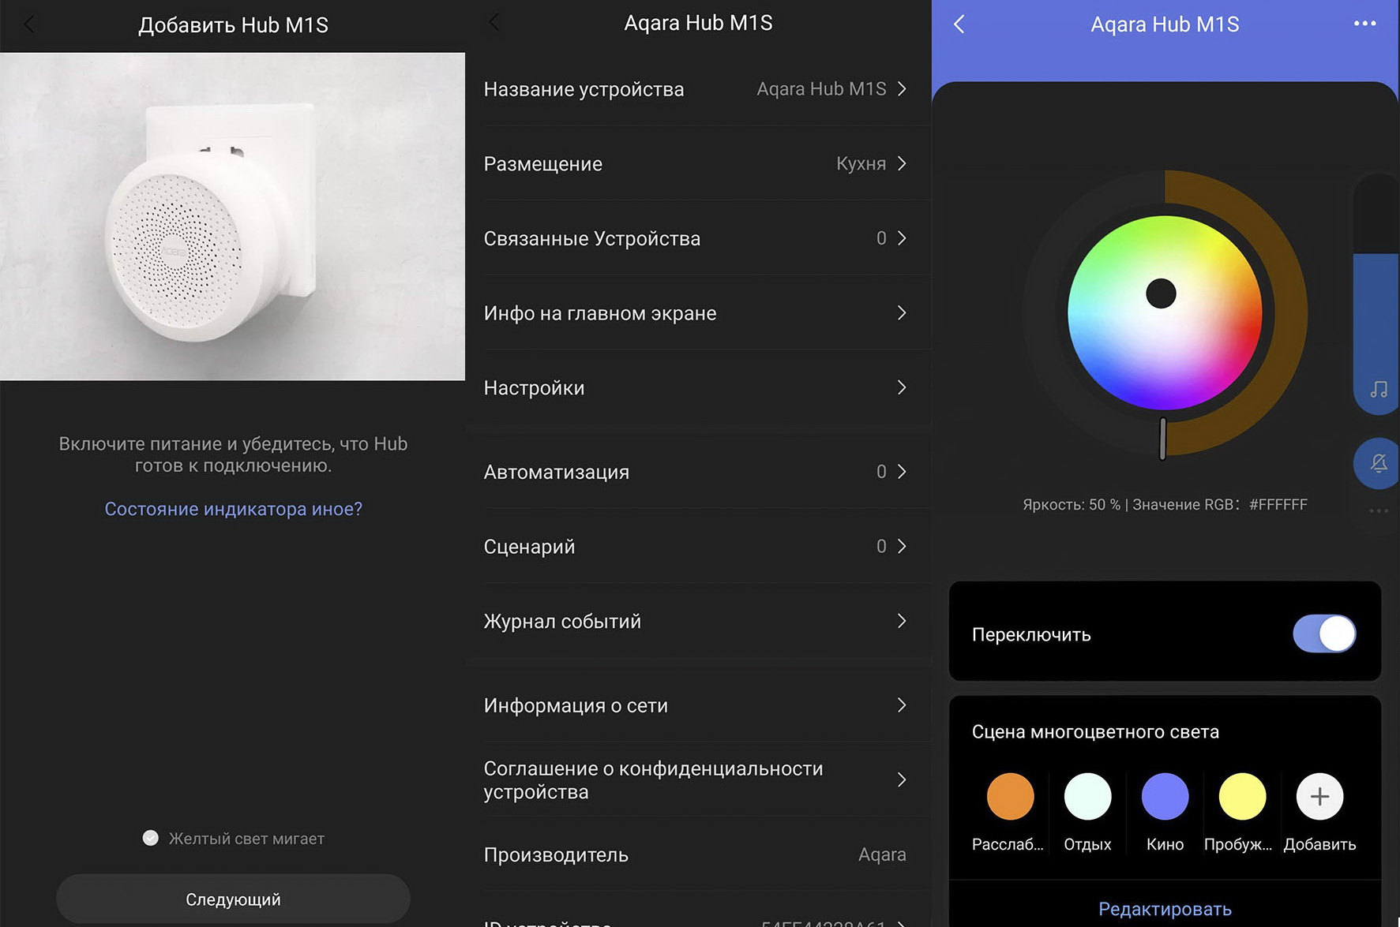Open the Автоматизация row
This screenshot has height=927, width=1400.
pos(698,472)
